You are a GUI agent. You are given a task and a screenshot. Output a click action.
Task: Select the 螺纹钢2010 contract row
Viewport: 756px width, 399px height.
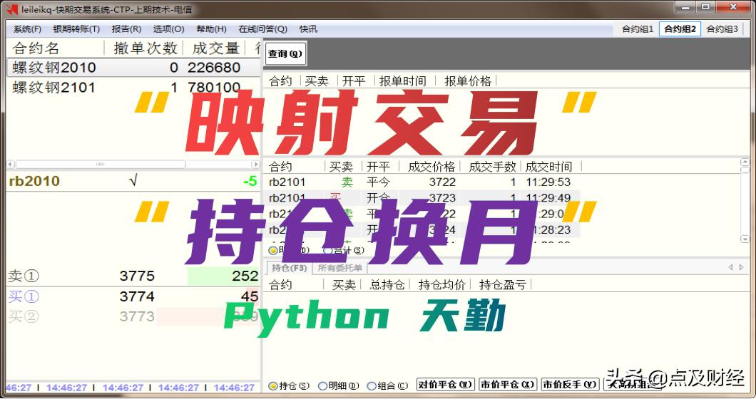coord(133,68)
